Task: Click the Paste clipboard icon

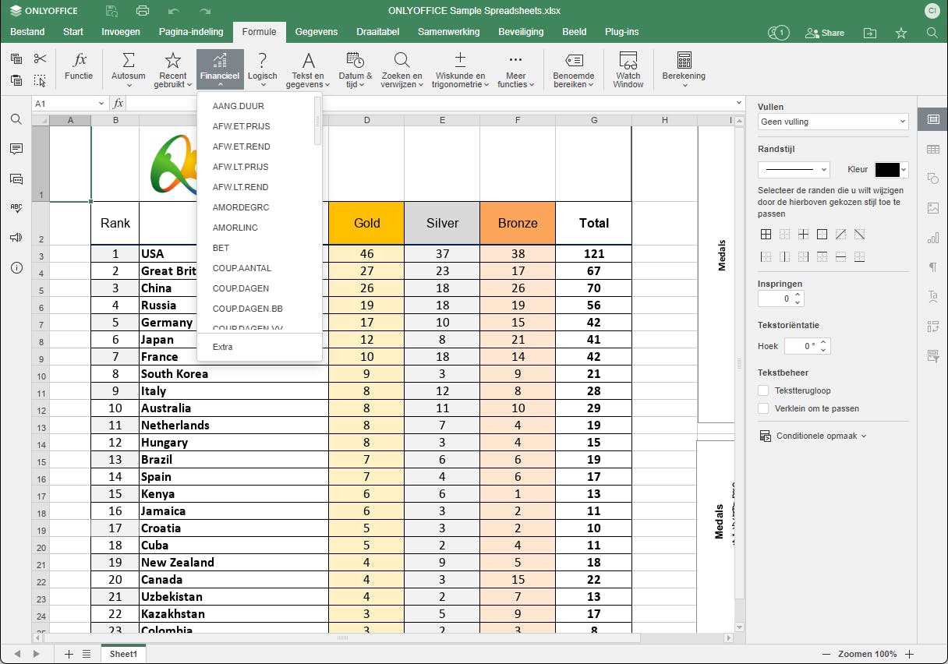Action: (16, 80)
